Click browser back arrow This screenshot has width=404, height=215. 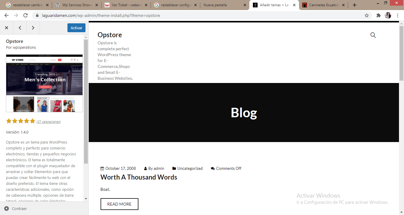click(x=7, y=15)
